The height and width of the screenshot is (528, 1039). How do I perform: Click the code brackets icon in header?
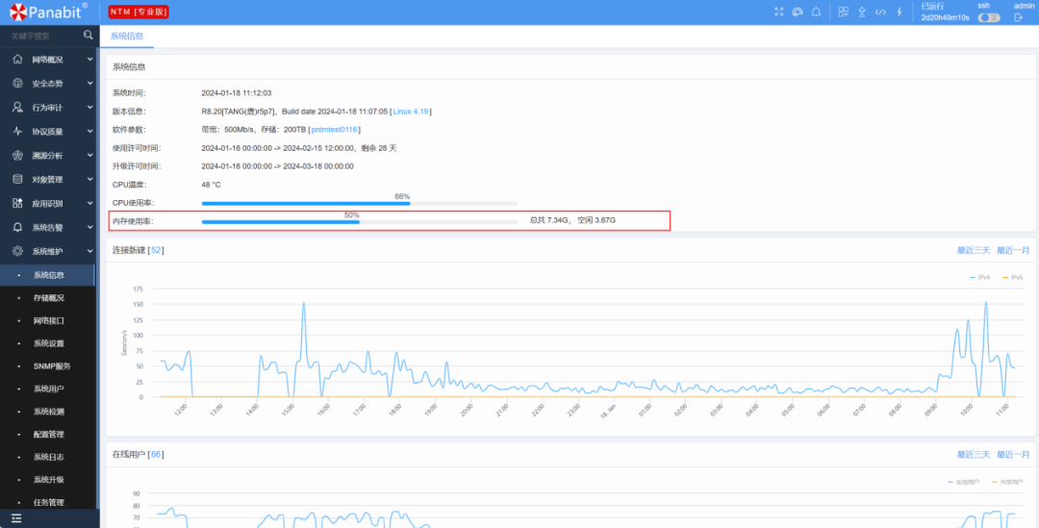880,12
